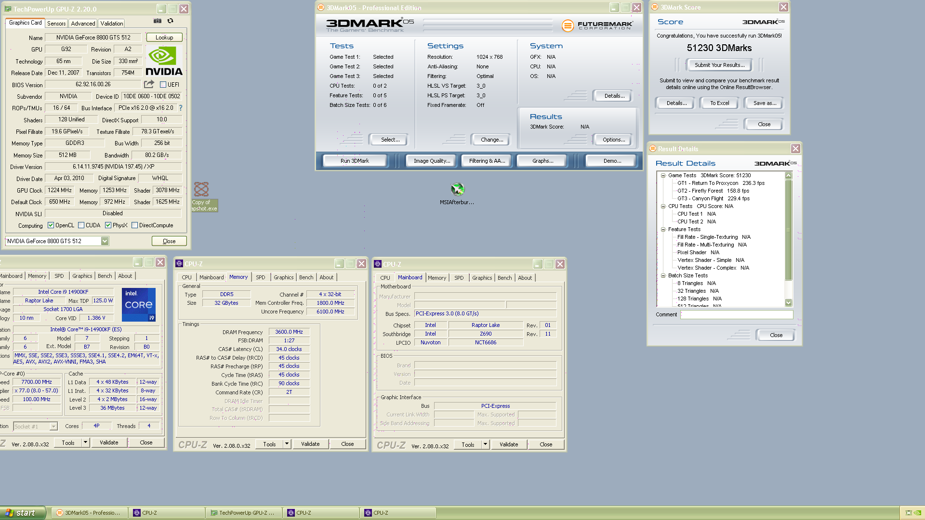Click Submit Your Results button
925x520 pixels.
click(719, 65)
